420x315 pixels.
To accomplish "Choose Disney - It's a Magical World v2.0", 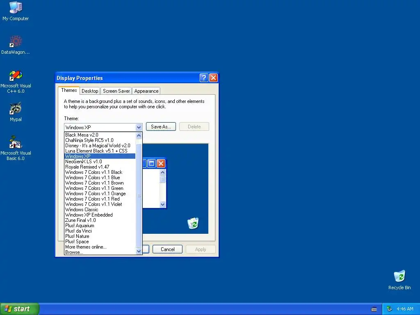I will pyautogui.click(x=100, y=146).
